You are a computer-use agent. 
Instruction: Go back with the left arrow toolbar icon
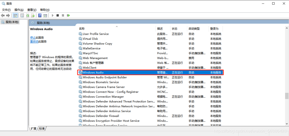click(3, 16)
